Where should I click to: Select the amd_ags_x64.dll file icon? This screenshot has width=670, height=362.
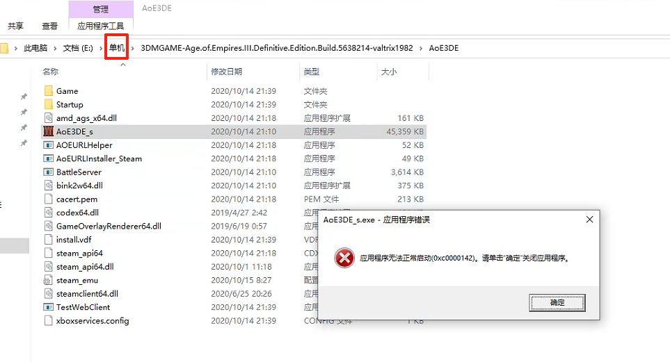coord(48,118)
